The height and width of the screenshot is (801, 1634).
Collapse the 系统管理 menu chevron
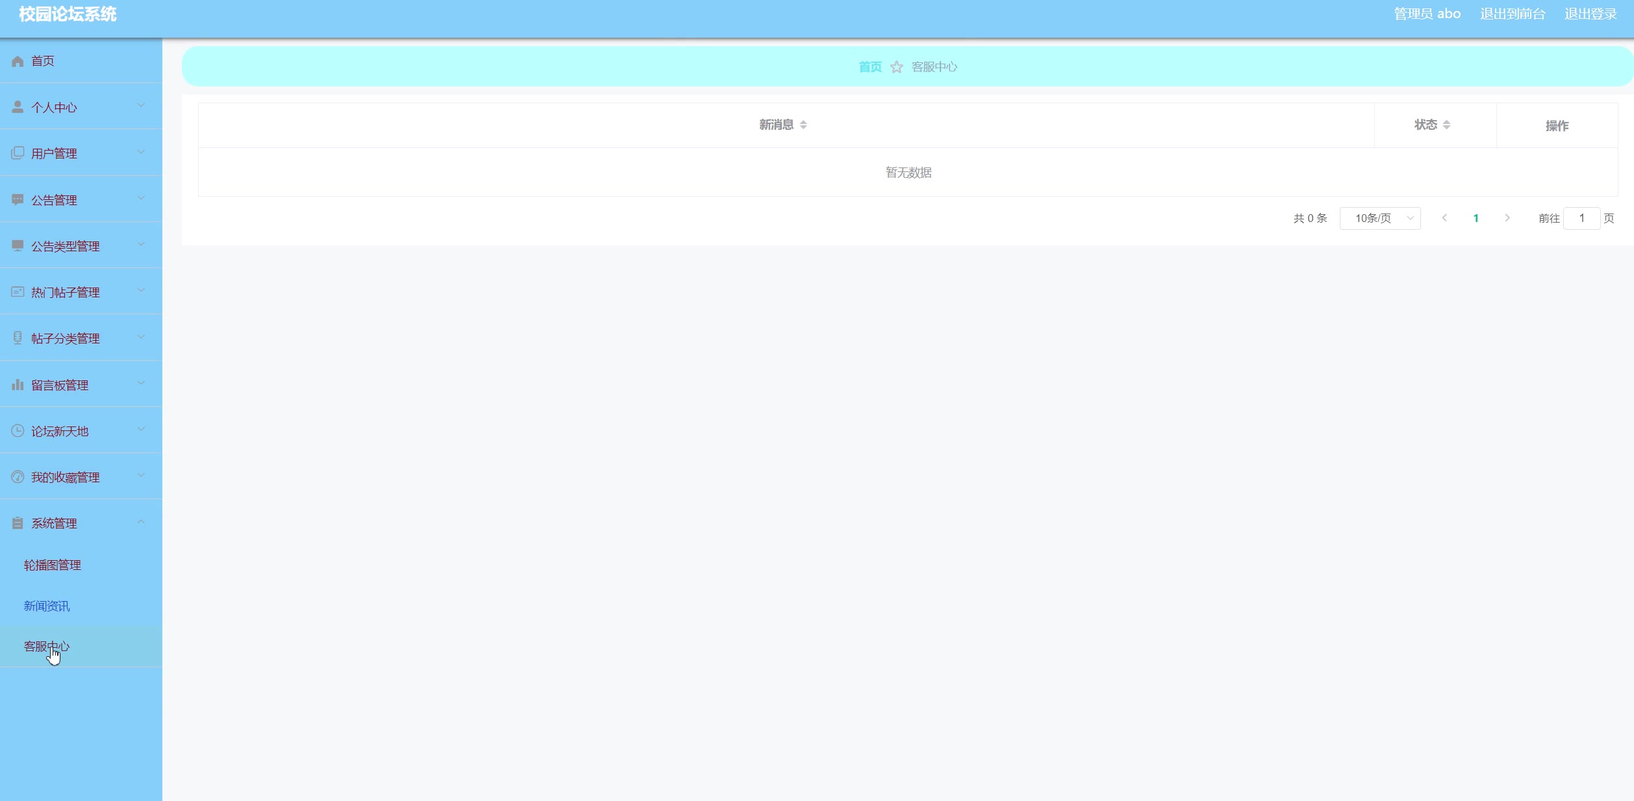[x=141, y=523]
